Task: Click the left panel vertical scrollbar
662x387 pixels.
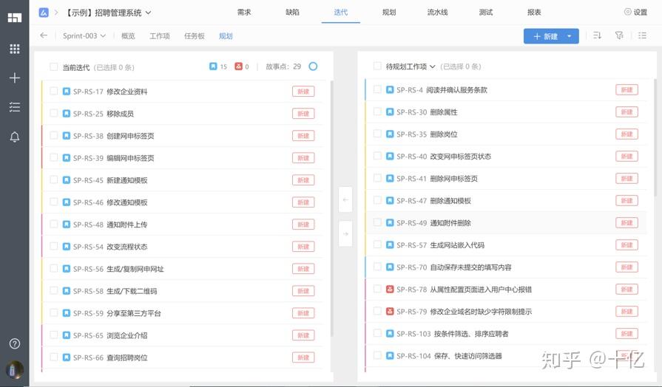Action: (332, 209)
